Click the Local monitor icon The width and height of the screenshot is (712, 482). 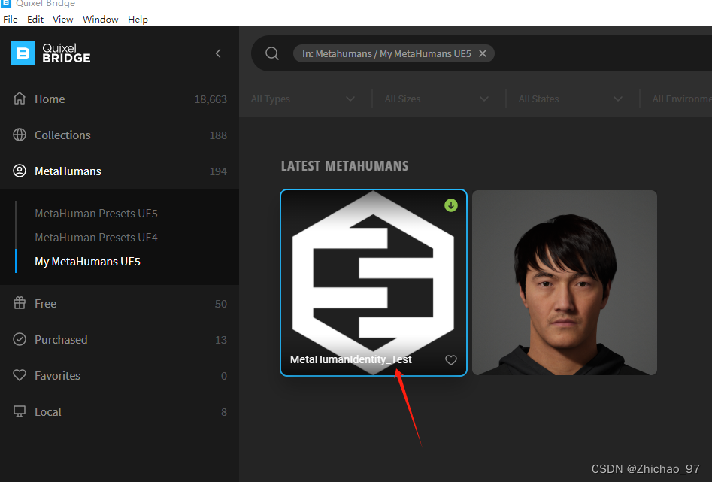click(20, 411)
